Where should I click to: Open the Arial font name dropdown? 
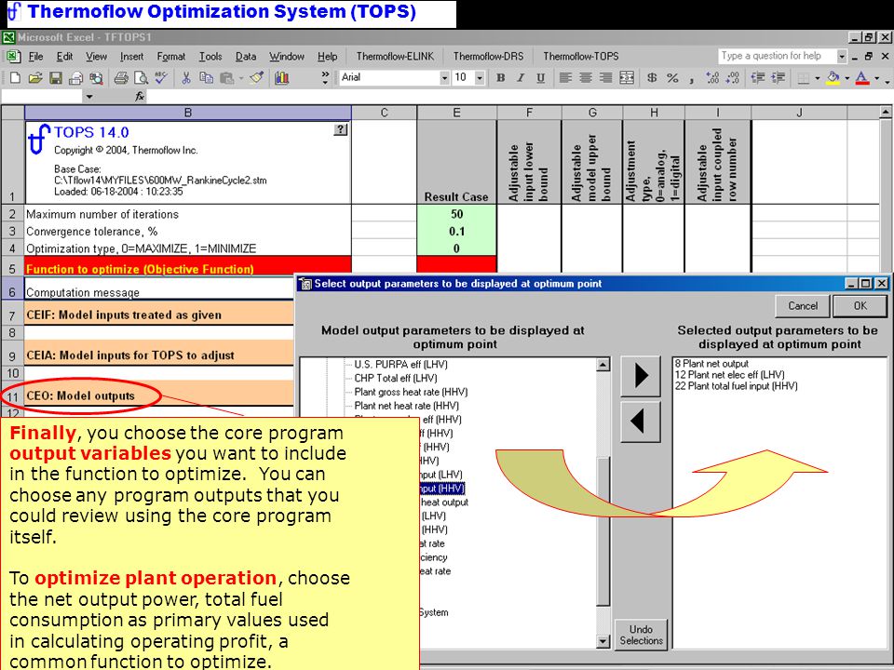point(445,78)
